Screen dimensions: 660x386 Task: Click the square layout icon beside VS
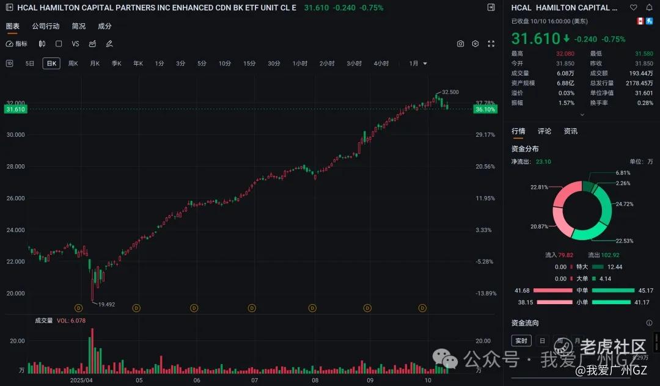click(x=59, y=44)
